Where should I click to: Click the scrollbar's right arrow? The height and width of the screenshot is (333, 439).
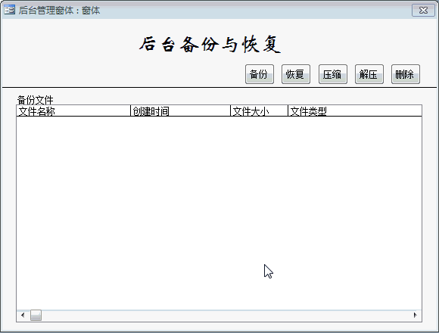[416, 316]
